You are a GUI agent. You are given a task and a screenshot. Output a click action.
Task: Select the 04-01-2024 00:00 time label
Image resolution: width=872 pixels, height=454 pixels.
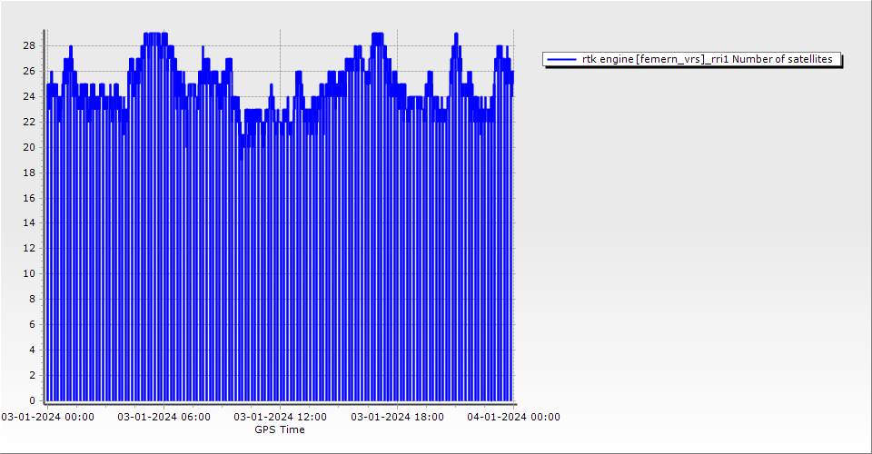[513, 417]
